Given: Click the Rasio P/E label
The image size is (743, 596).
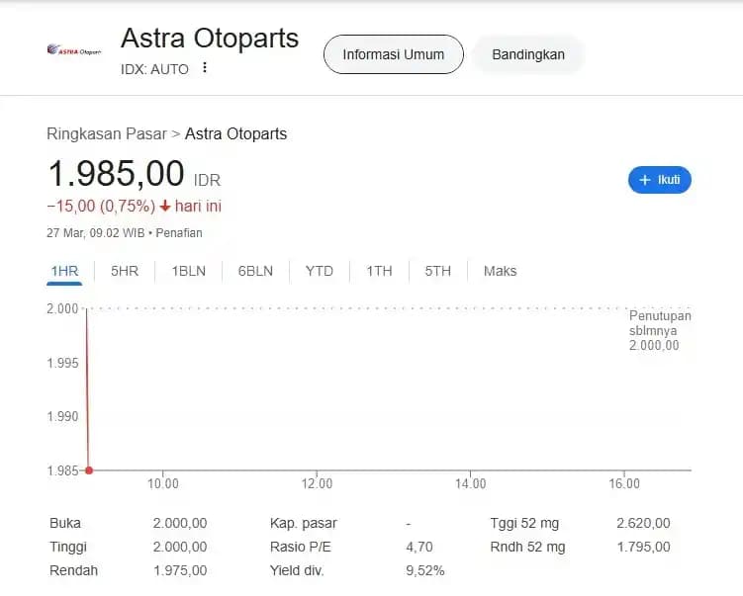Looking at the screenshot, I should point(301,547).
